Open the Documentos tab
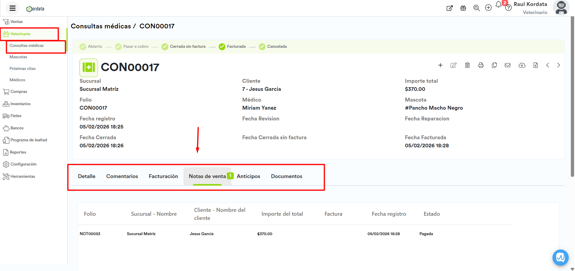Screen dimensions: 575x271 [x=286, y=176]
